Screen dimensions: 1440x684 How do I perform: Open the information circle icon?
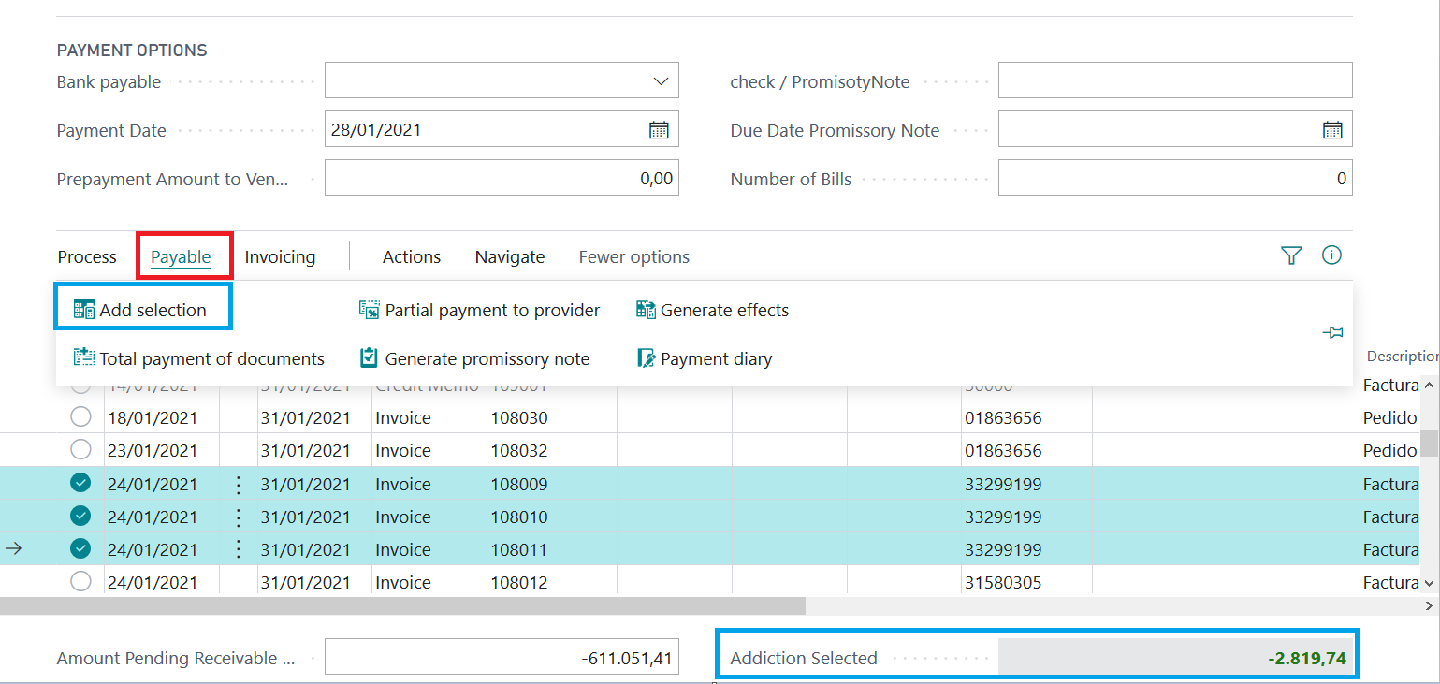click(1331, 255)
